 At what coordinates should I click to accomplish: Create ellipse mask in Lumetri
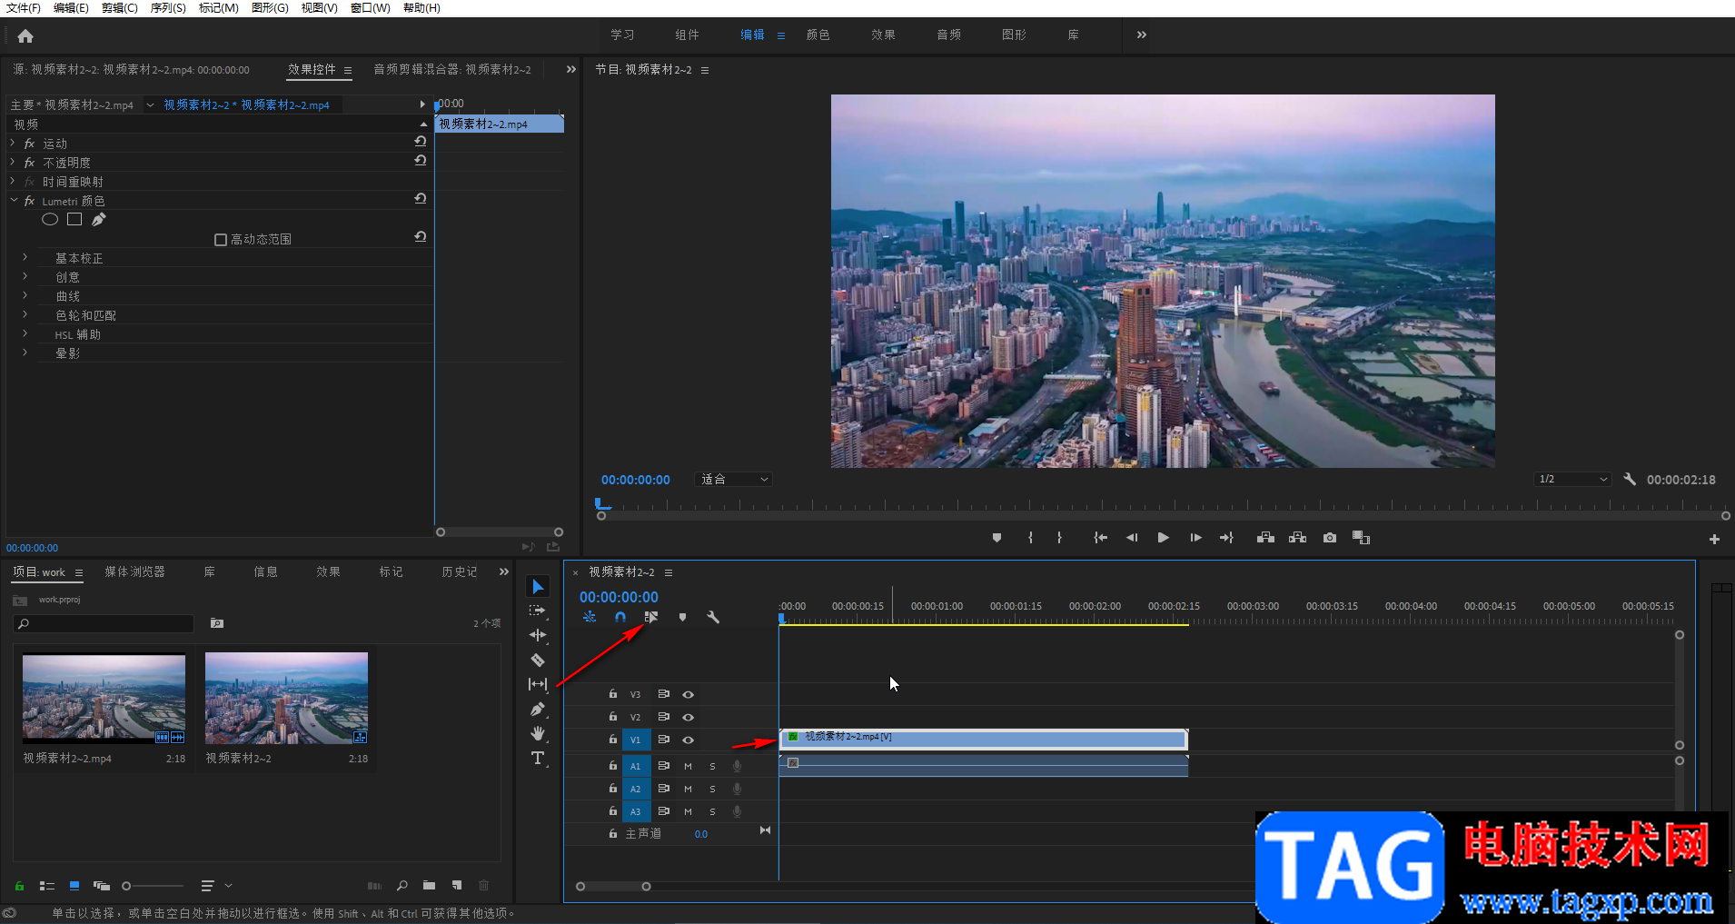50,219
